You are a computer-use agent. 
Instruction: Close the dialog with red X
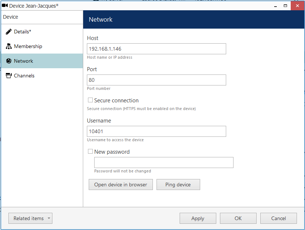[x=297, y=6]
